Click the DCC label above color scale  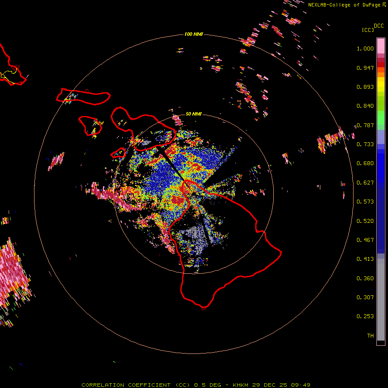click(379, 26)
